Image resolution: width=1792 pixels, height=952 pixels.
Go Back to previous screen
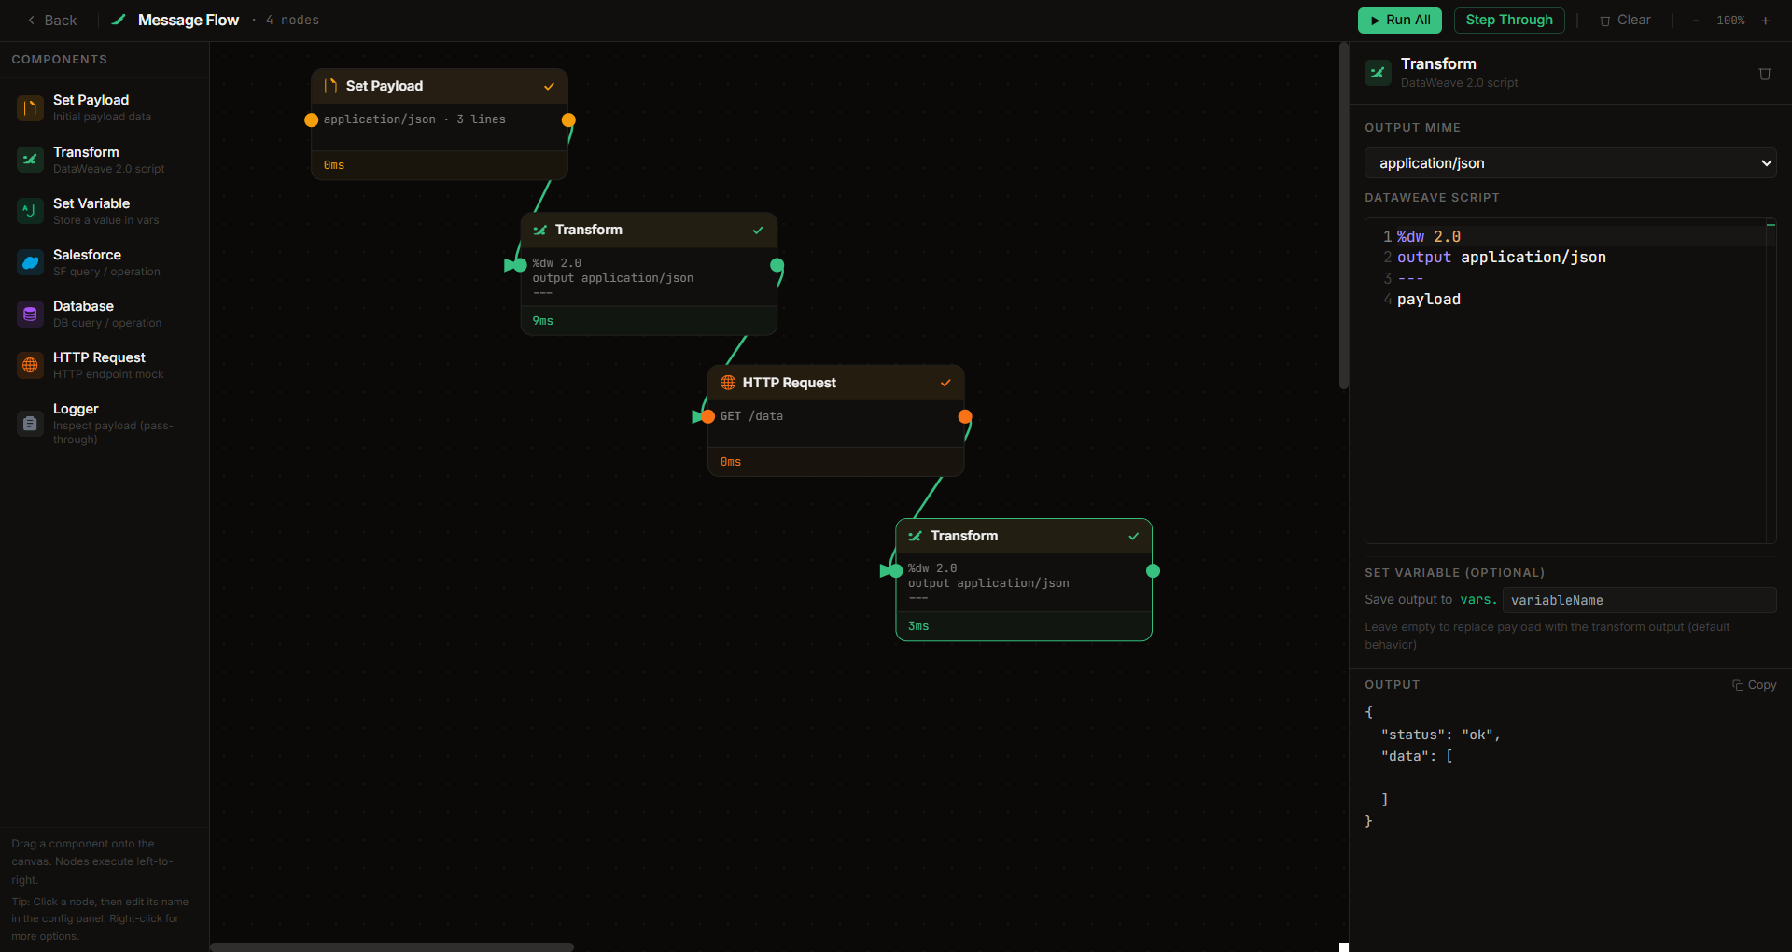point(51,21)
